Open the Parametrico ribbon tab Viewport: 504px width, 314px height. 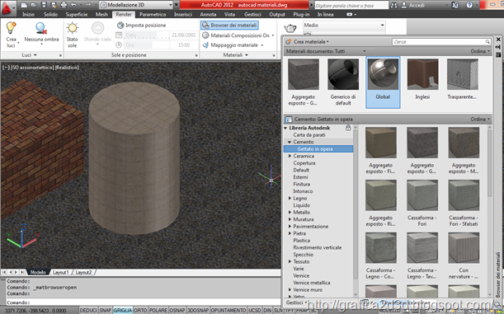point(153,15)
